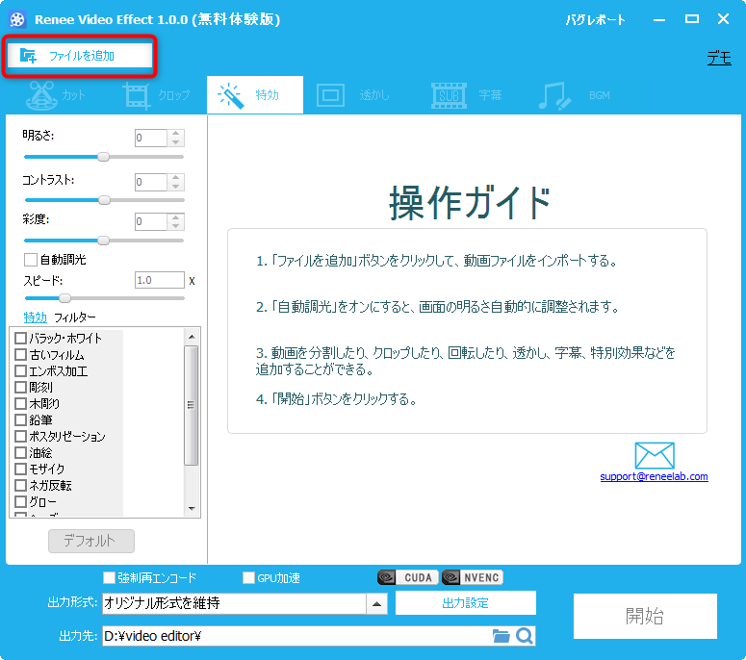
Task: Click the デフォルト button
Action: [x=91, y=541]
